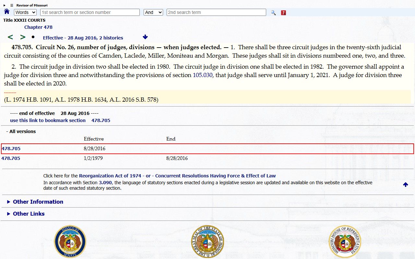This screenshot has width=415, height=259.
Task: Click the 8/28/2016 effective date cell
Action: (95, 149)
